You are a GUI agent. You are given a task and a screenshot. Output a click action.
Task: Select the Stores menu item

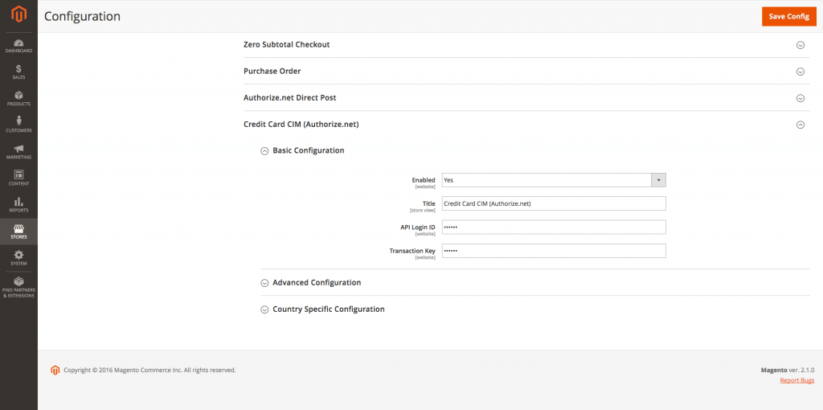tap(18, 231)
